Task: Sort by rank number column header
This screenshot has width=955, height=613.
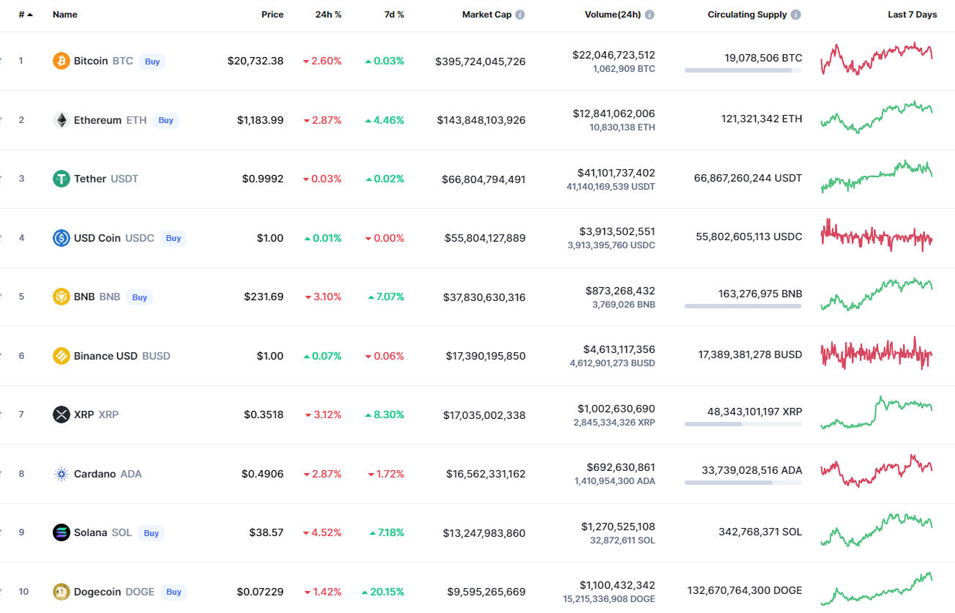Action: coord(26,15)
